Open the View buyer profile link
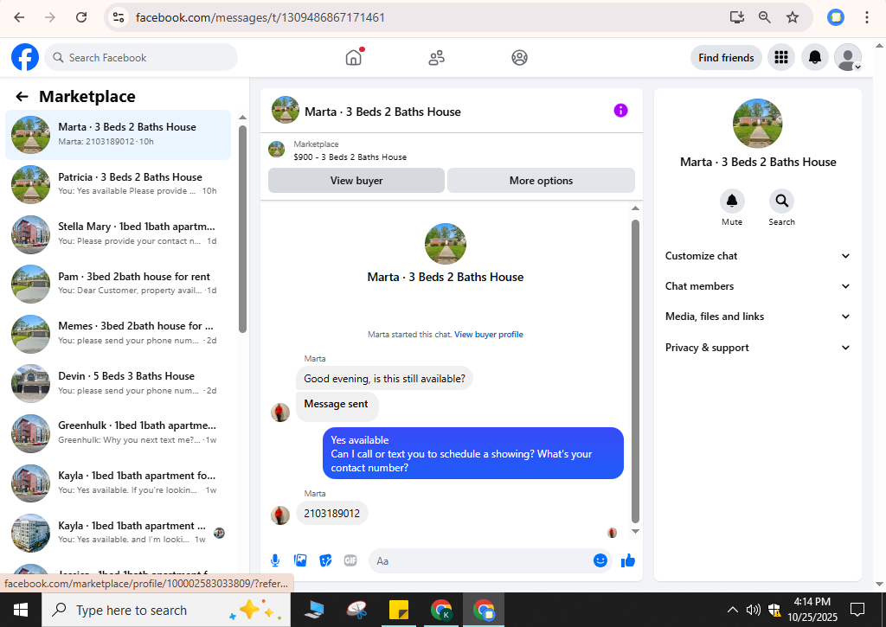 pyautogui.click(x=488, y=335)
